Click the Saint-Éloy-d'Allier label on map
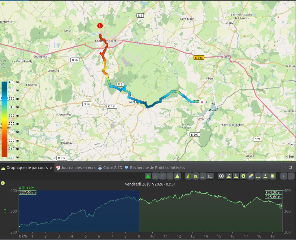This screenshot has height=240, width=296. 233,125
